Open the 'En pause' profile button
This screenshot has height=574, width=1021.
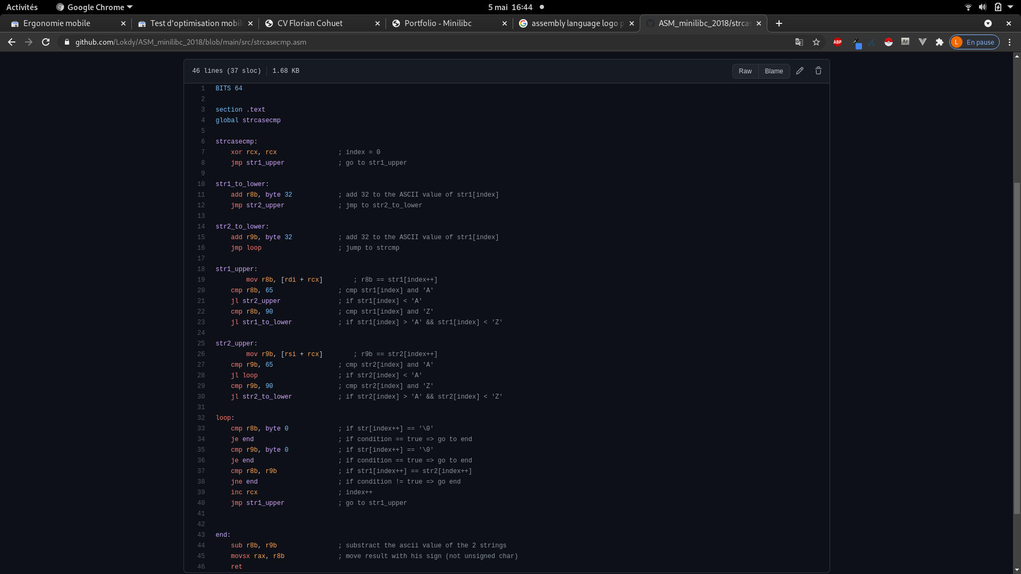click(974, 42)
